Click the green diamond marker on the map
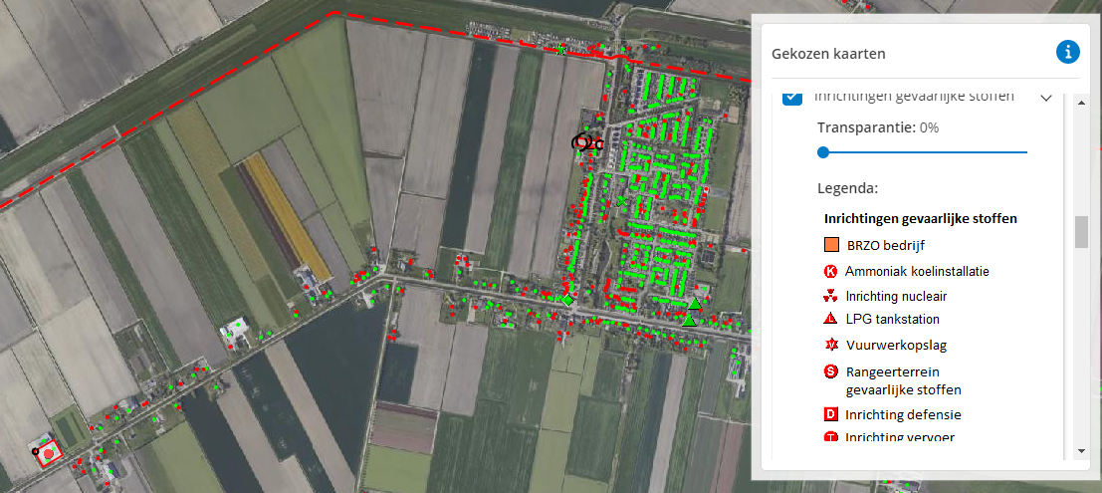 (567, 299)
